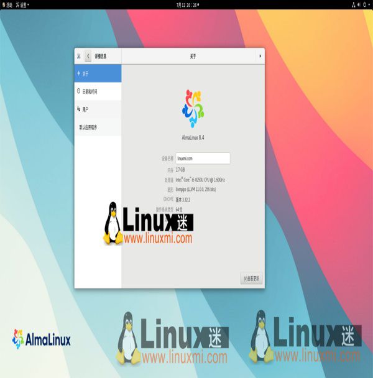Open the 默认应用程序 sidebar item

(98, 127)
